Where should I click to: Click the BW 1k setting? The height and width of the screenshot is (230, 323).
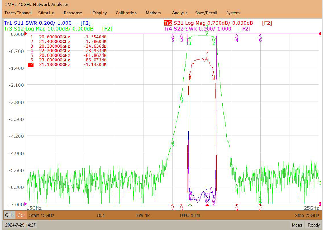pos(142,216)
